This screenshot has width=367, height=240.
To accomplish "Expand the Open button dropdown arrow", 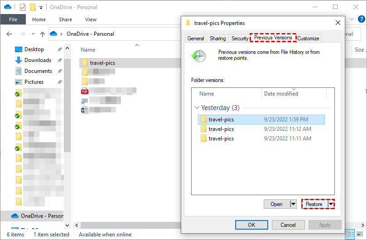I will pos(293,204).
